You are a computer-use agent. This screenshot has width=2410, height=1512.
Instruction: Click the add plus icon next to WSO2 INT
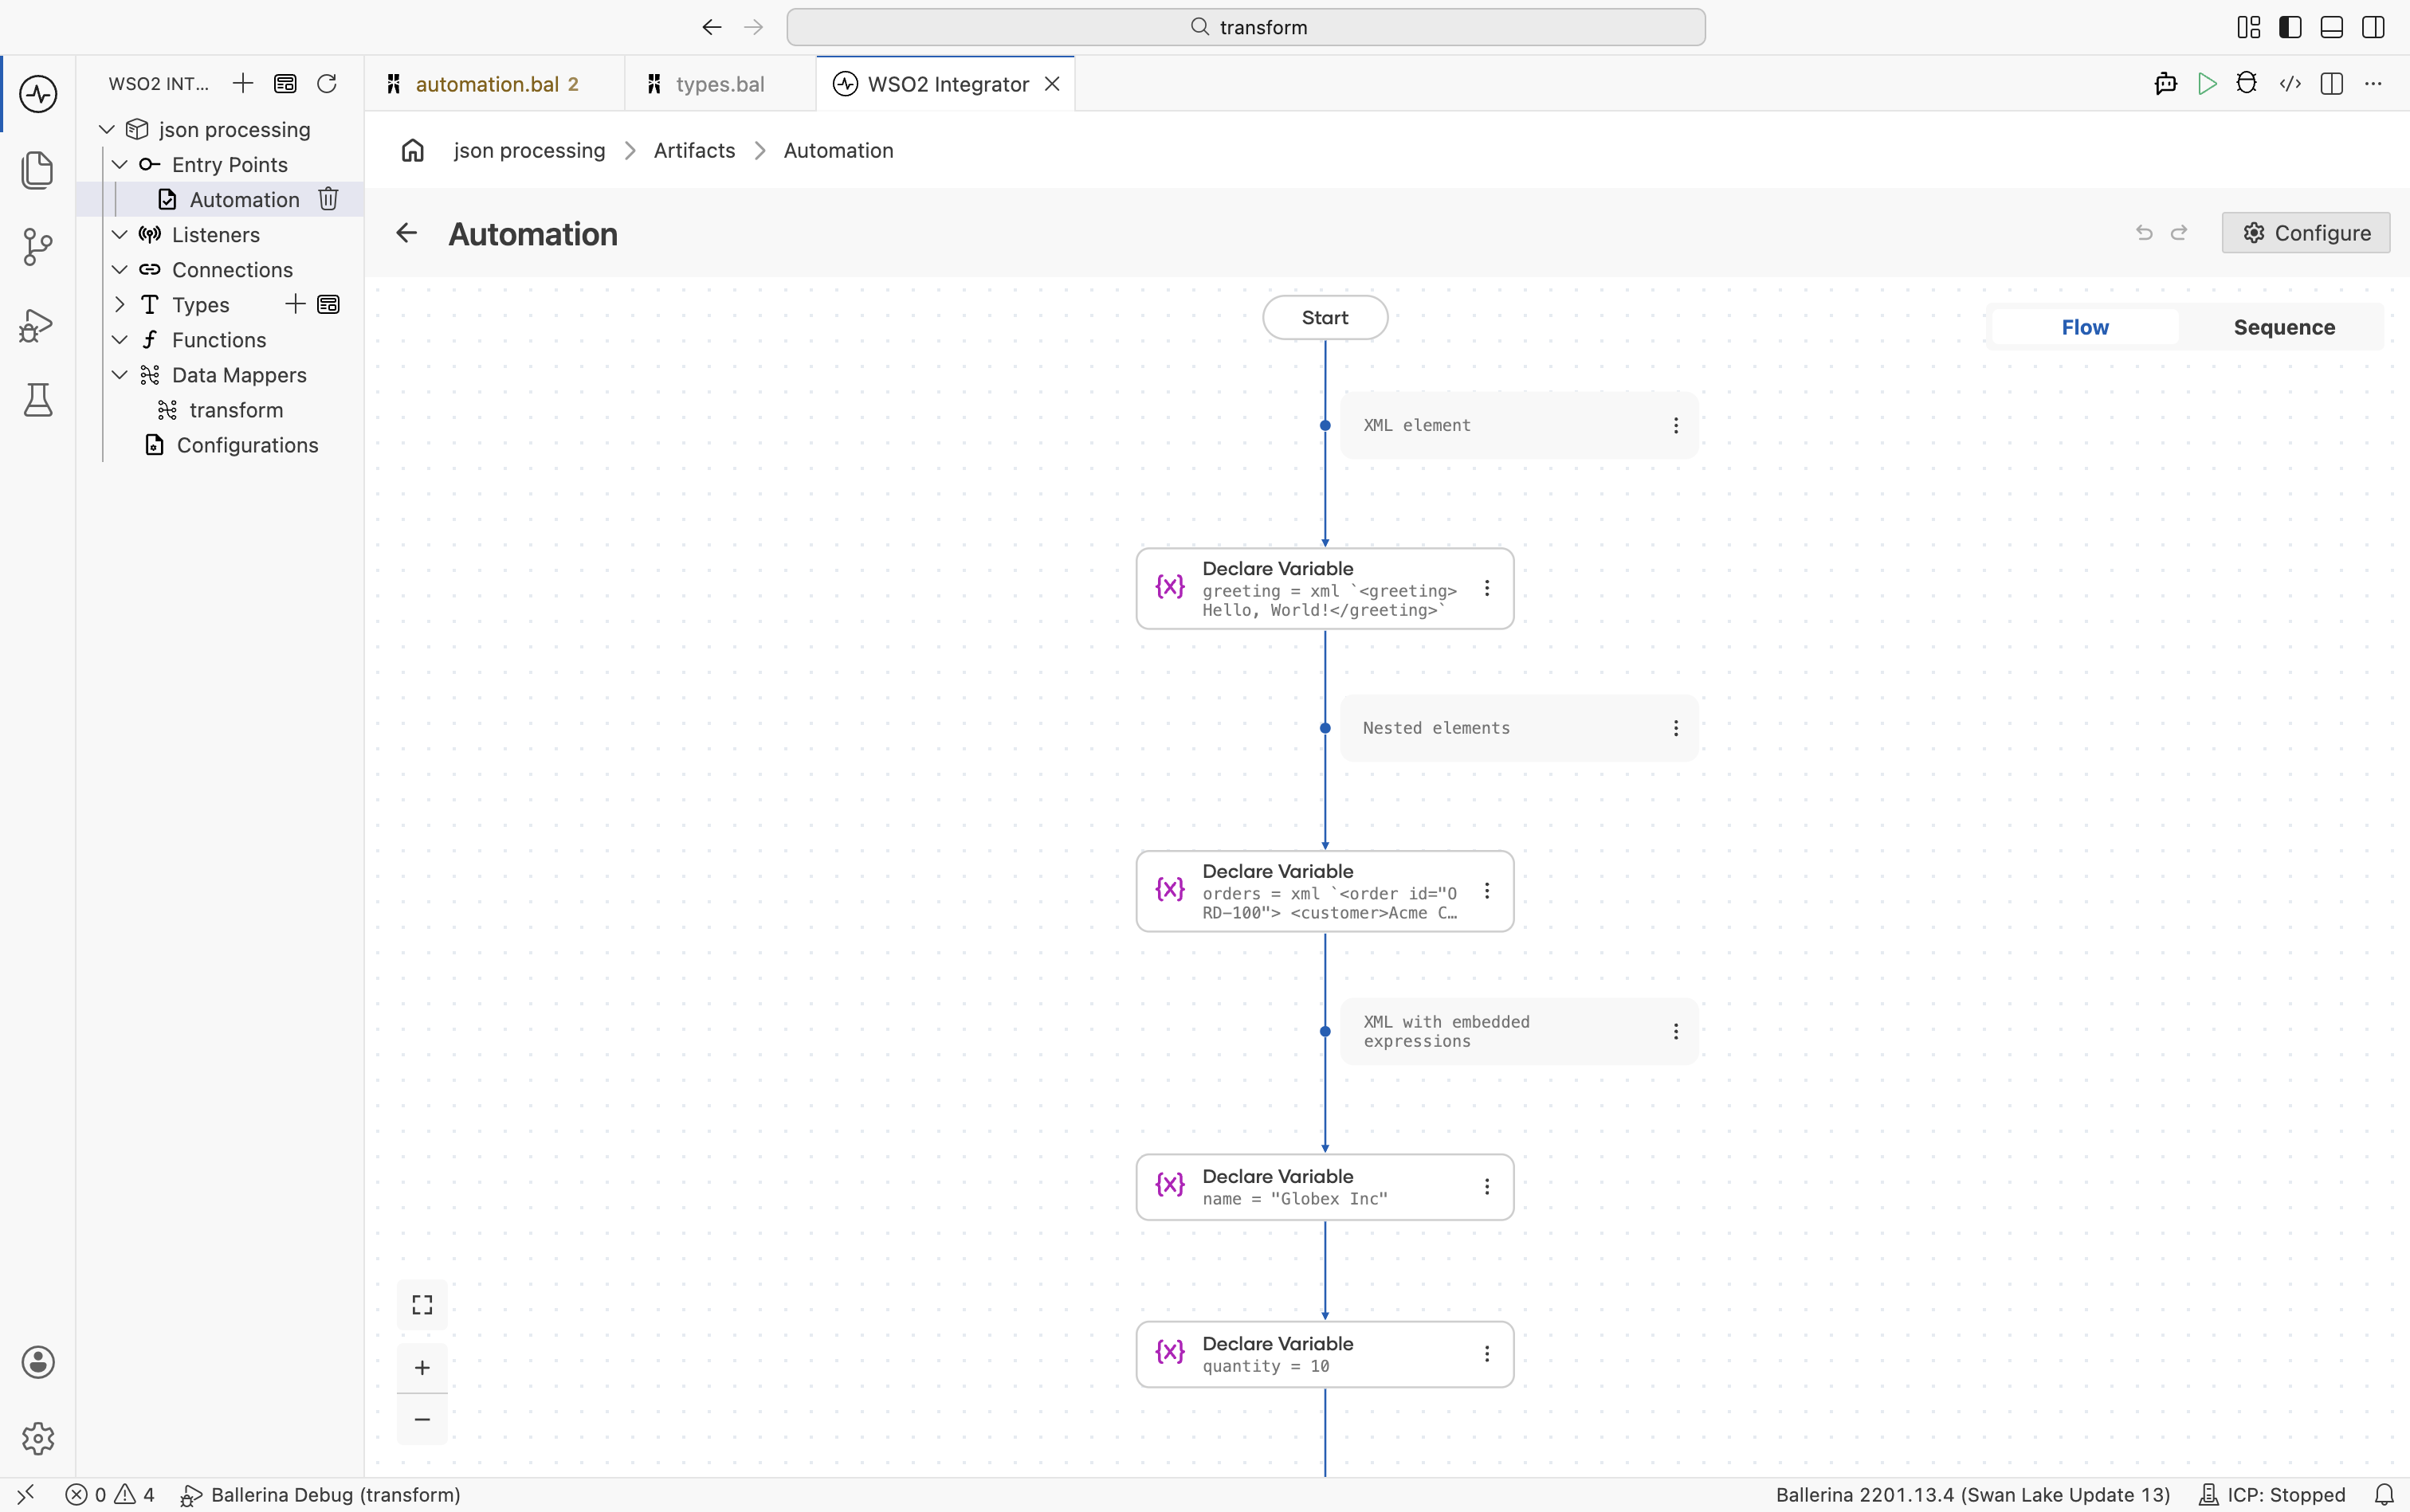243,83
